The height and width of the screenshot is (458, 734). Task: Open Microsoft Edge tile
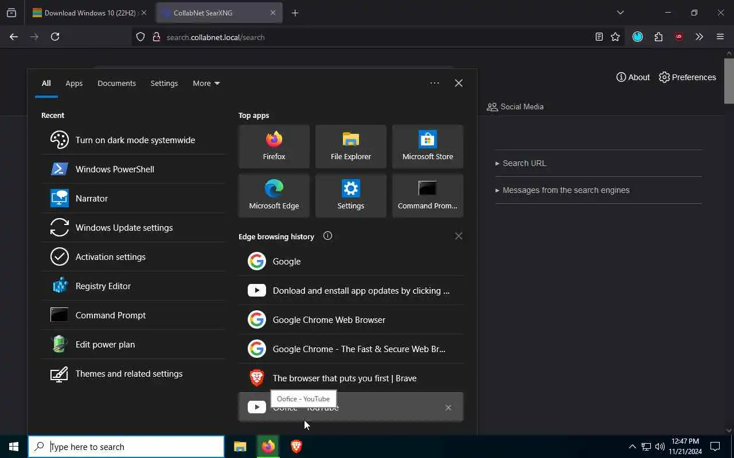coord(274,196)
